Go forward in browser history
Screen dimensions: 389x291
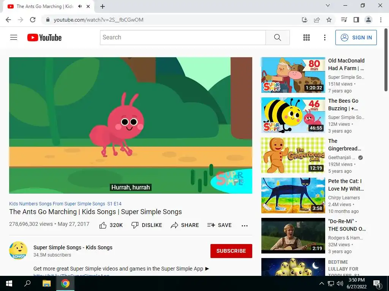point(21,20)
